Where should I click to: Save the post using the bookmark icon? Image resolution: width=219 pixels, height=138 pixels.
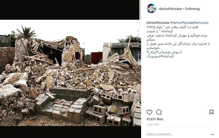pyautogui.click(x=211, y=112)
